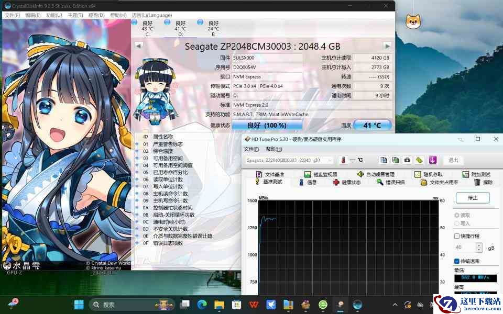Go to next disk with right arrow
Screen dimensions: 503x314
click(387, 46)
